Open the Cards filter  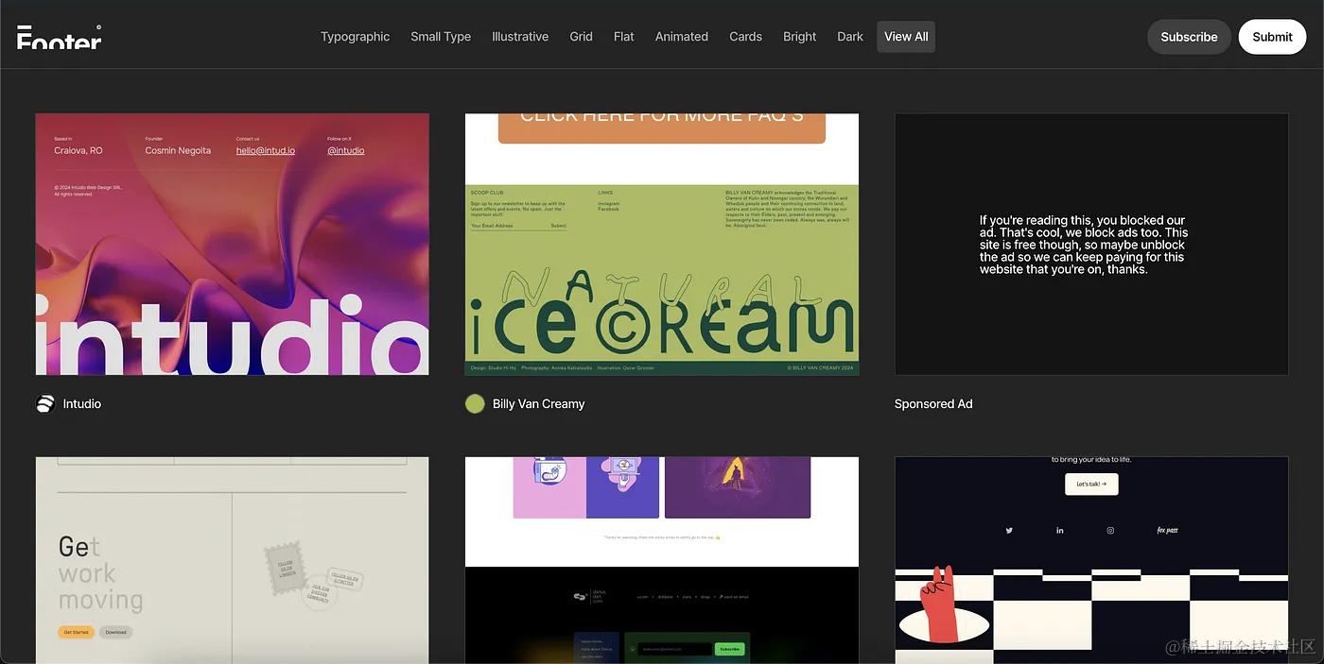[745, 37]
